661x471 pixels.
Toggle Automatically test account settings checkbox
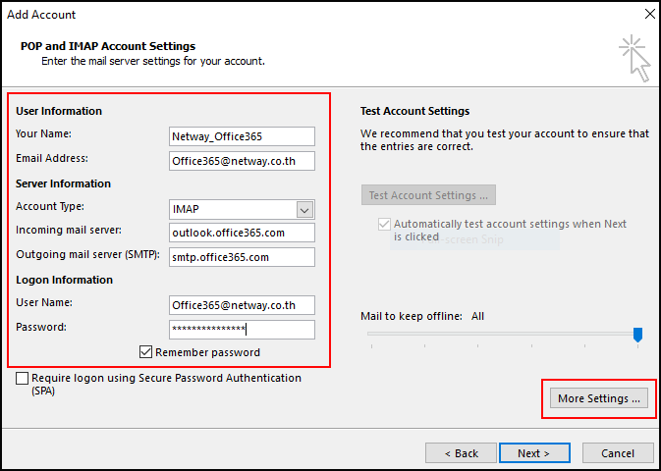384,225
